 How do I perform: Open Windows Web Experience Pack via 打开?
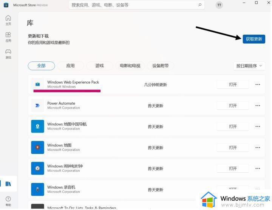coord(233,85)
